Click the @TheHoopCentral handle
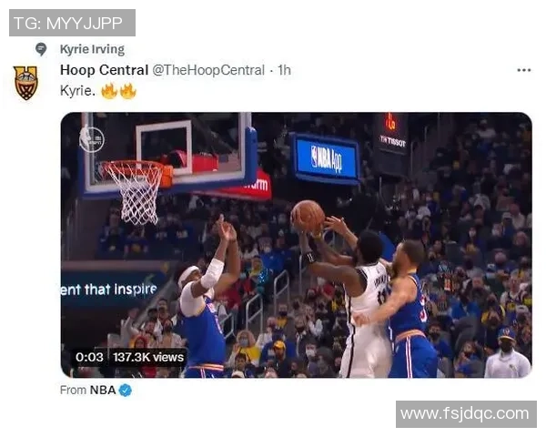The image size is (546, 437). coord(208,70)
